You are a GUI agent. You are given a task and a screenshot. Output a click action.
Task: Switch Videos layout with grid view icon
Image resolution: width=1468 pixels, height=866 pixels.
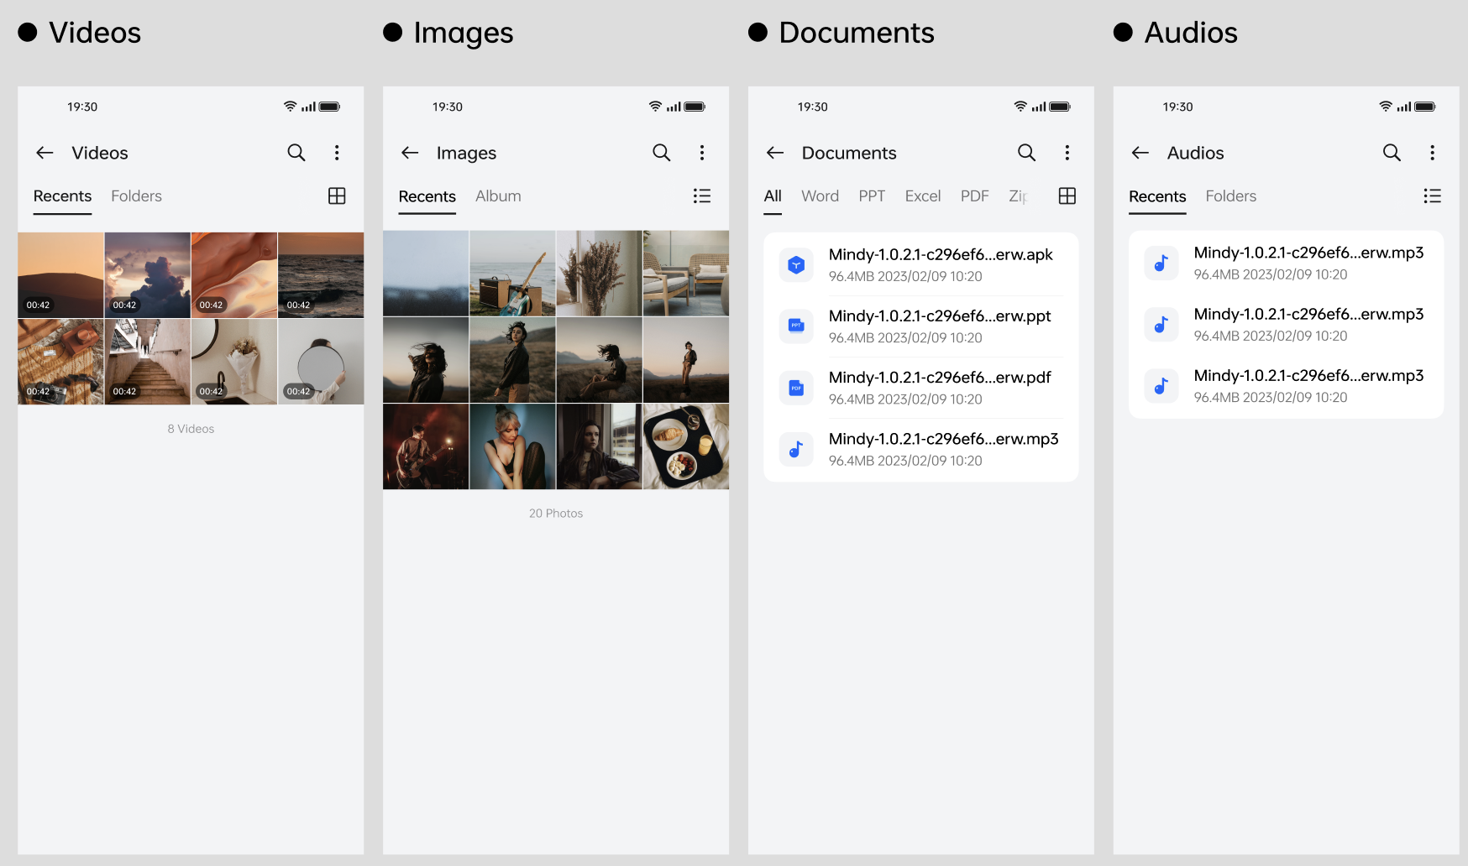[337, 196]
